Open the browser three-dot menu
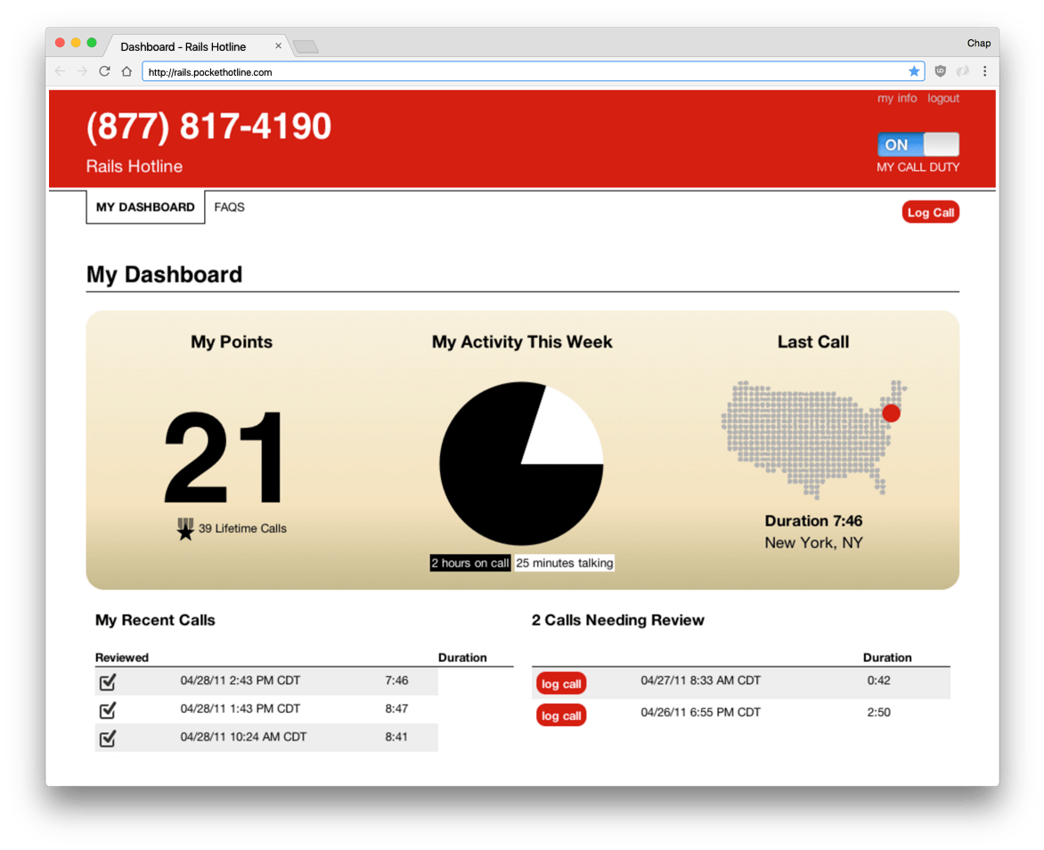The width and height of the screenshot is (1044, 850). [984, 71]
